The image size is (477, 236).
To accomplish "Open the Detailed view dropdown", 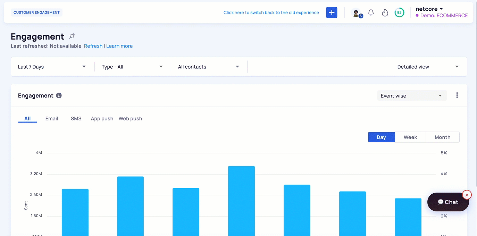I will tap(428, 67).
